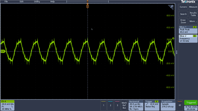This screenshot has width=198, height=111.
Task: Click the trigger badge channel 4 indicator
Action: [157, 101]
